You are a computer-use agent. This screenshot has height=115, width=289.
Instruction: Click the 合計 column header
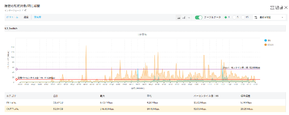point(56,96)
